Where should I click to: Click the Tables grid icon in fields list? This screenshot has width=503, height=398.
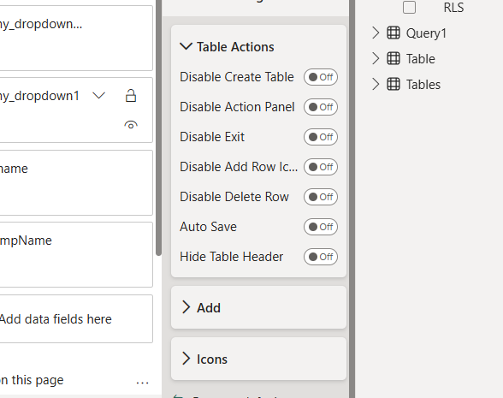[394, 84]
